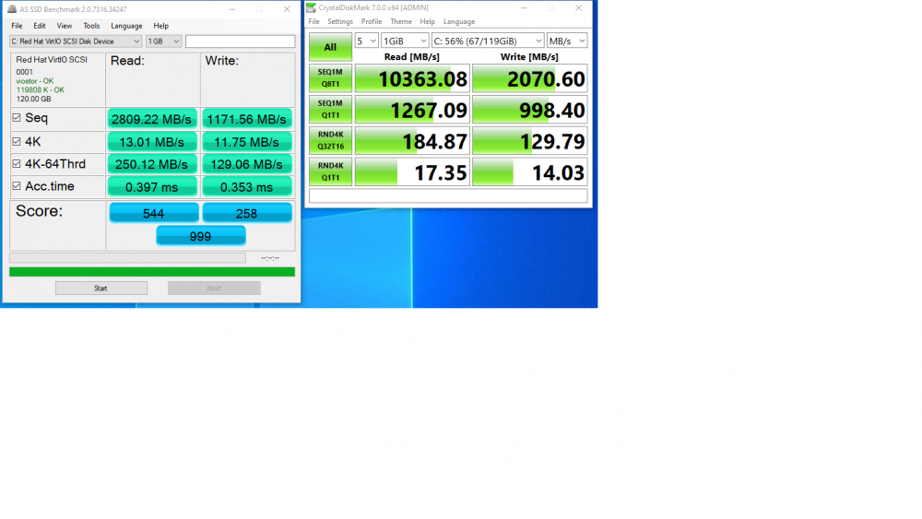Click the empty text field beside 1 GB dropdown
This screenshot has height=519, width=922.
(x=240, y=41)
